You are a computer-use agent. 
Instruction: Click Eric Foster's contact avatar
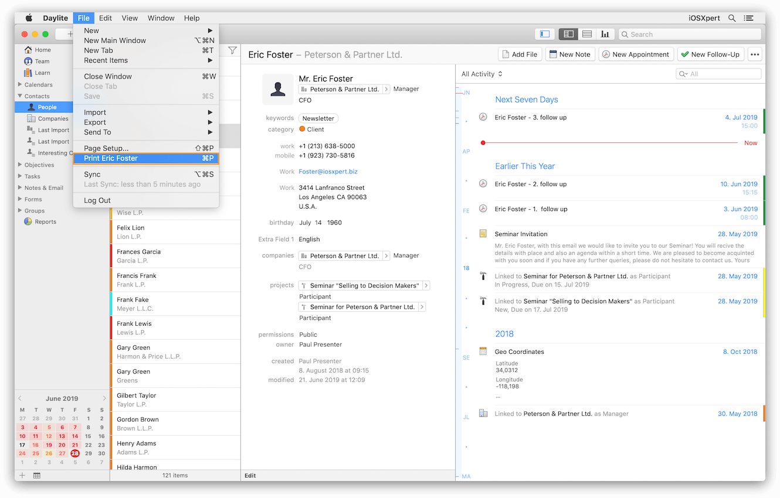[278, 89]
